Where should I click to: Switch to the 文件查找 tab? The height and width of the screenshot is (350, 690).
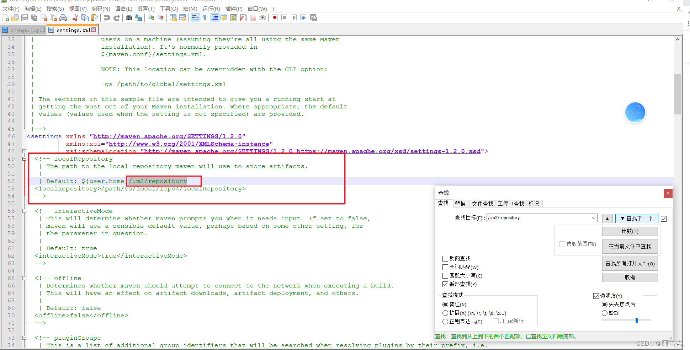click(483, 204)
